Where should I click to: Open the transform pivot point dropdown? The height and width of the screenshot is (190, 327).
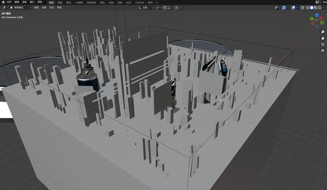(x=158, y=8)
